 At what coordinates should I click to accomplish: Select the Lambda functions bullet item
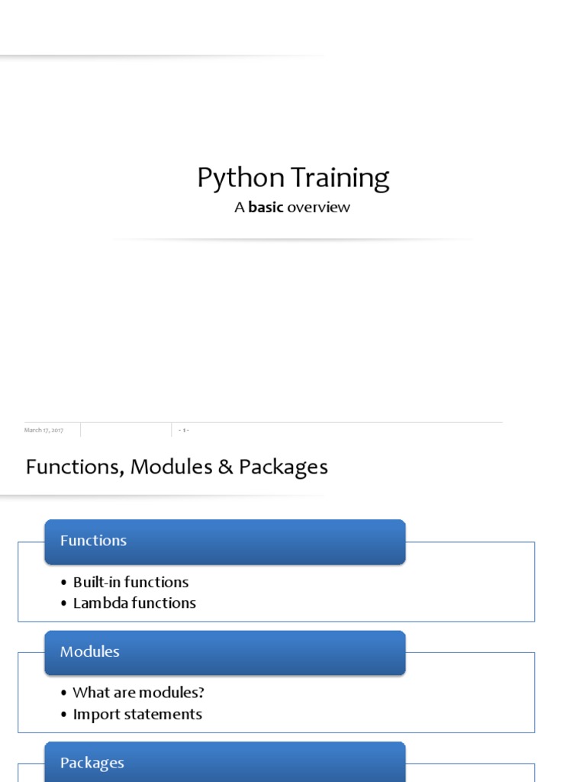[x=134, y=603]
